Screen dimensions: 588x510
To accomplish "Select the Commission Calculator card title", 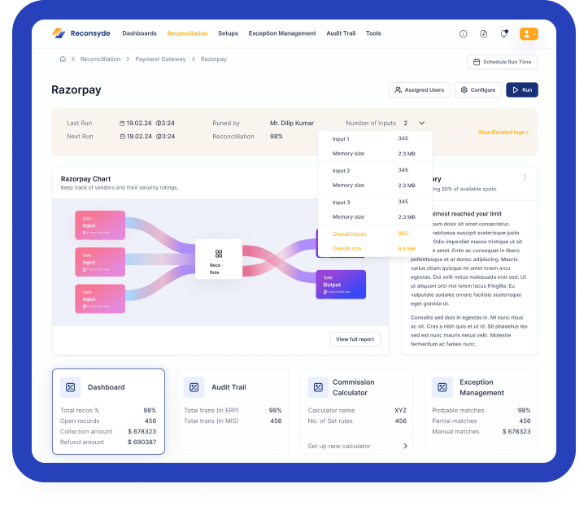I will (x=353, y=387).
